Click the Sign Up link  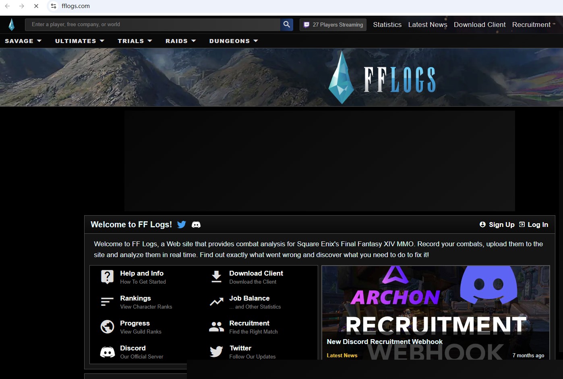(x=497, y=225)
